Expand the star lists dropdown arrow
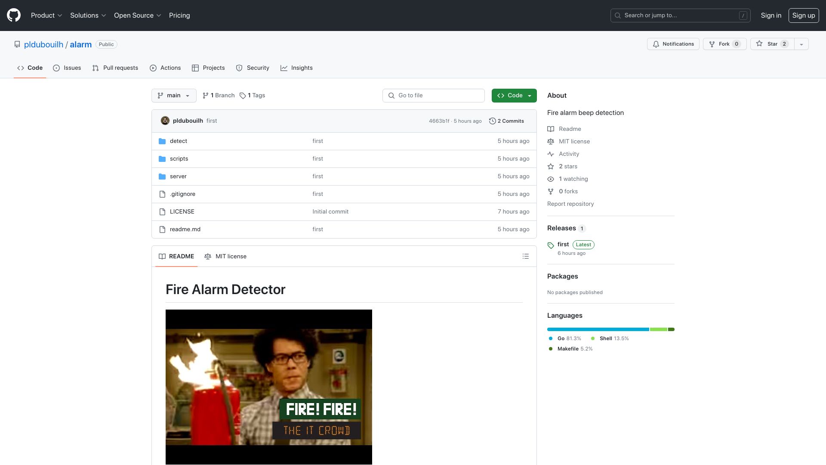Viewport: 826px width, 465px height. (x=801, y=44)
